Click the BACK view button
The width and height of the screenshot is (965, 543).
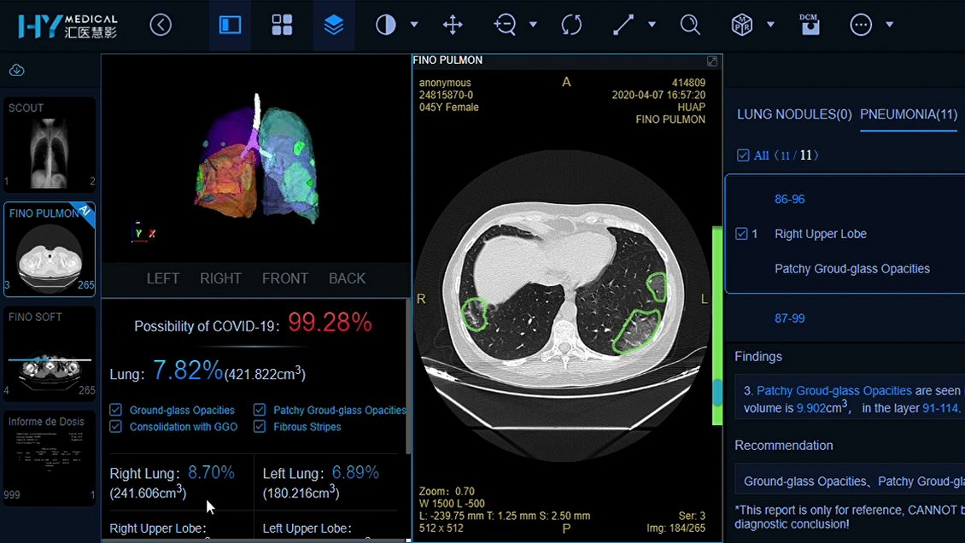coord(347,278)
